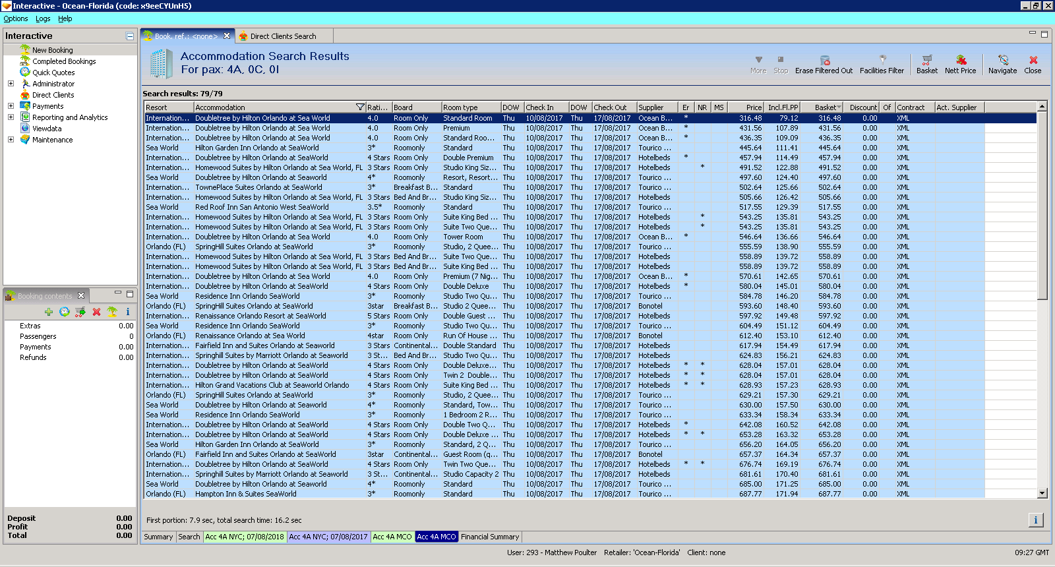Sort results by the Supplier column header
The width and height of the screenshot is (1055, 567).
(x=657, y=107)
